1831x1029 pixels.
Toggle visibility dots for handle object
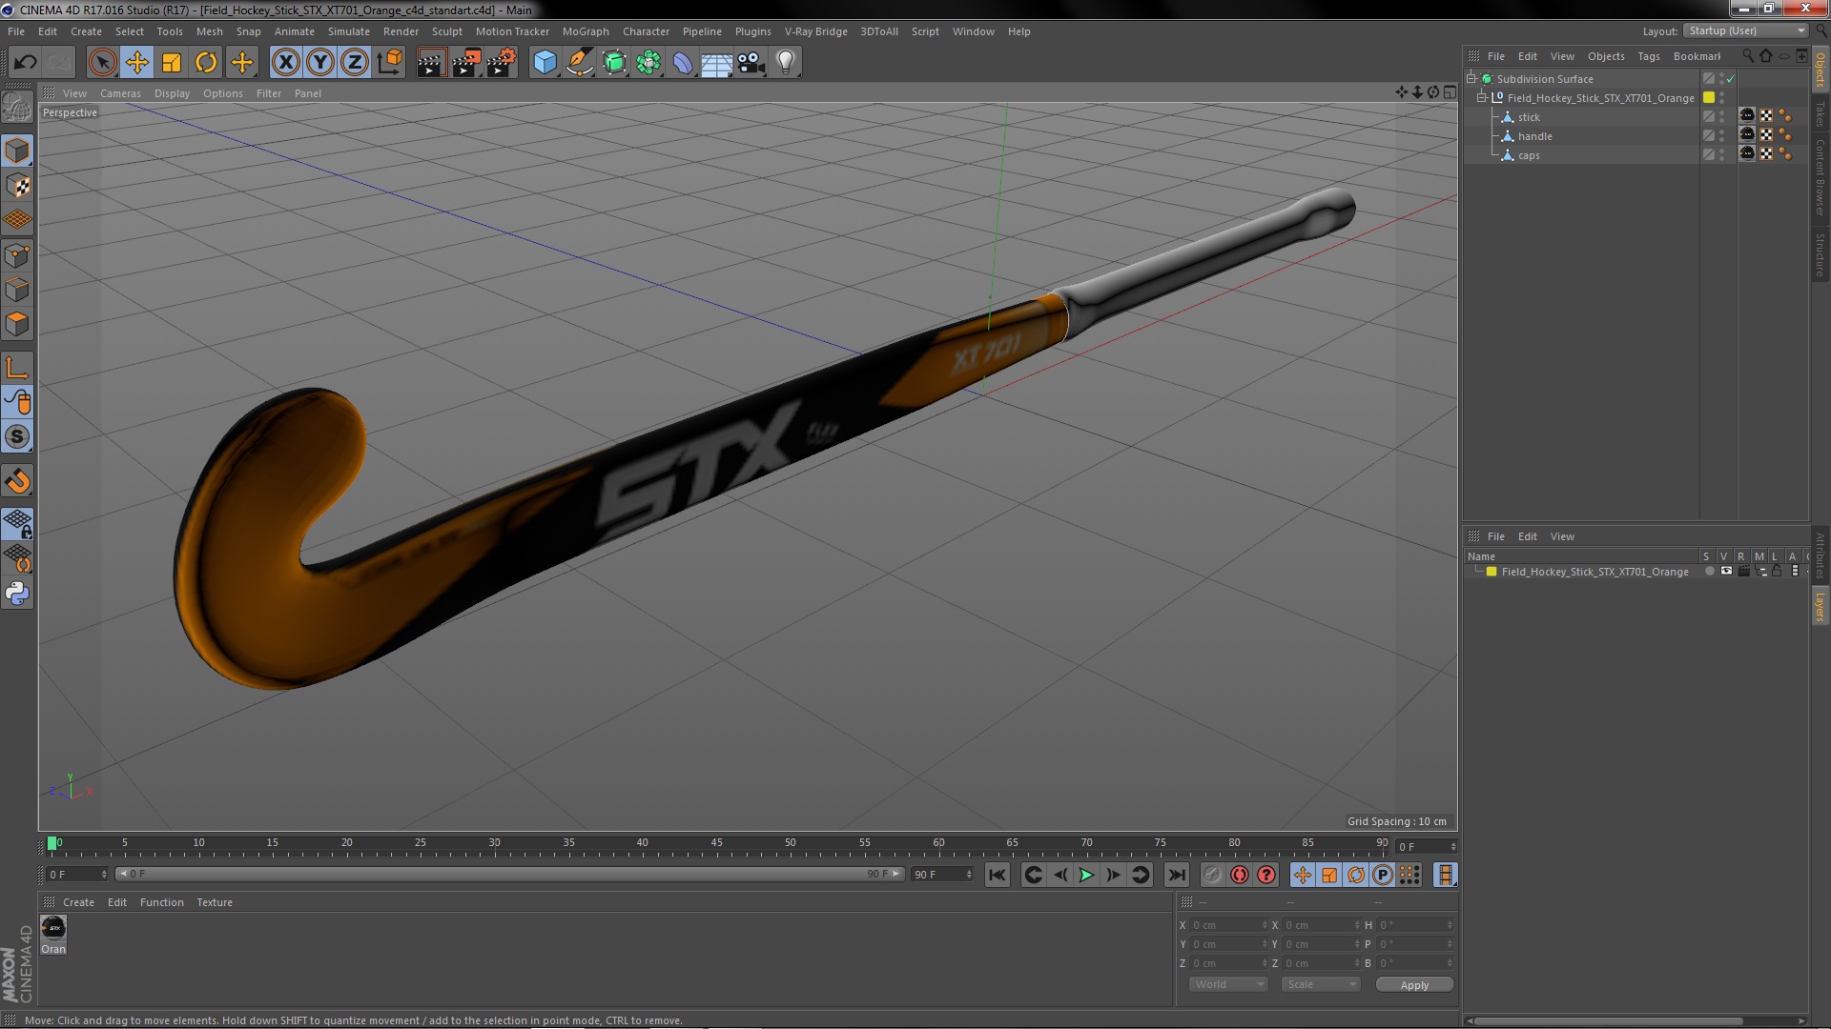point(1722,136)
